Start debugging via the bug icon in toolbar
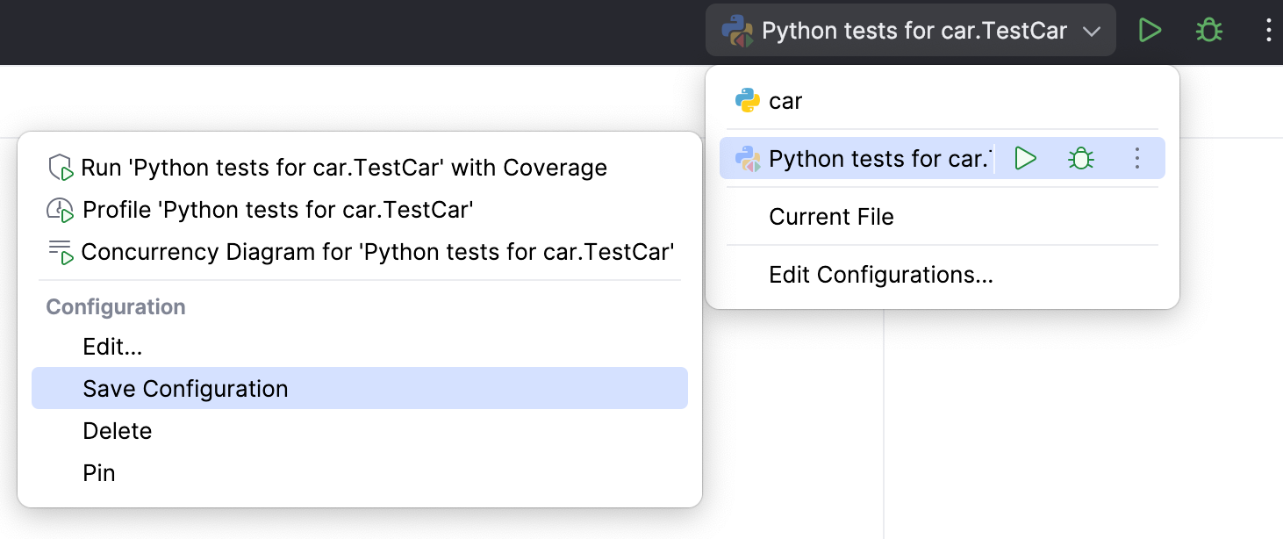Screen dimensions: 1283x539 (1208, 30)
